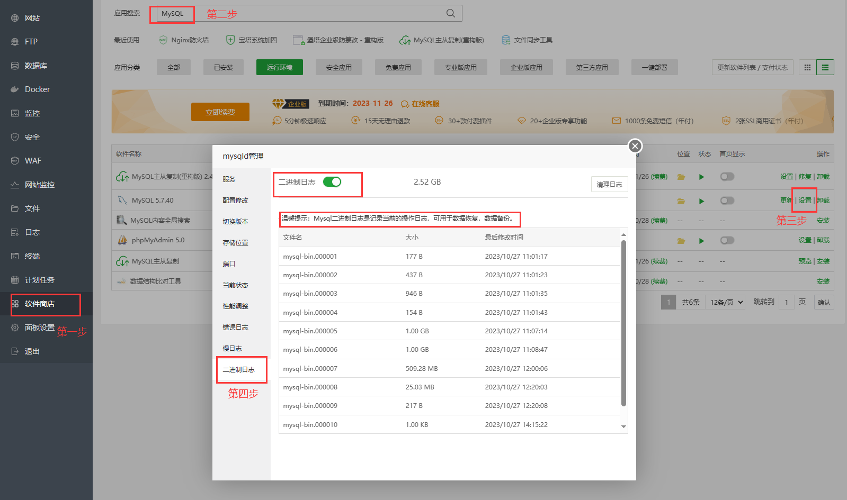The height and width of the screenshot is (500, 847).
Task: Click the folder icon next to 文件
Action: coord(15,208)
